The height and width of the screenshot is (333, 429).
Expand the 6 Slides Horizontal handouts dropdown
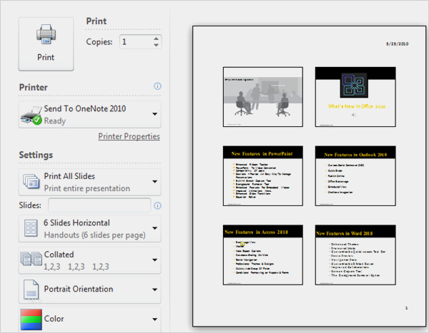tap(155, 229)
